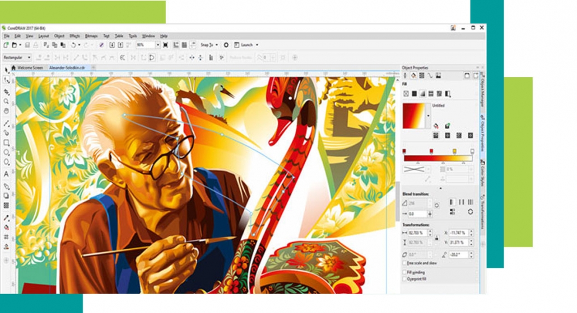The height and width of the screenshot is (313, 577).
Task: Click the fill width field 82.703 %
Action: pos(417,233)
